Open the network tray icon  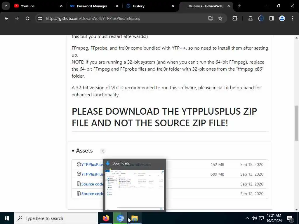[x=261, y=218]
